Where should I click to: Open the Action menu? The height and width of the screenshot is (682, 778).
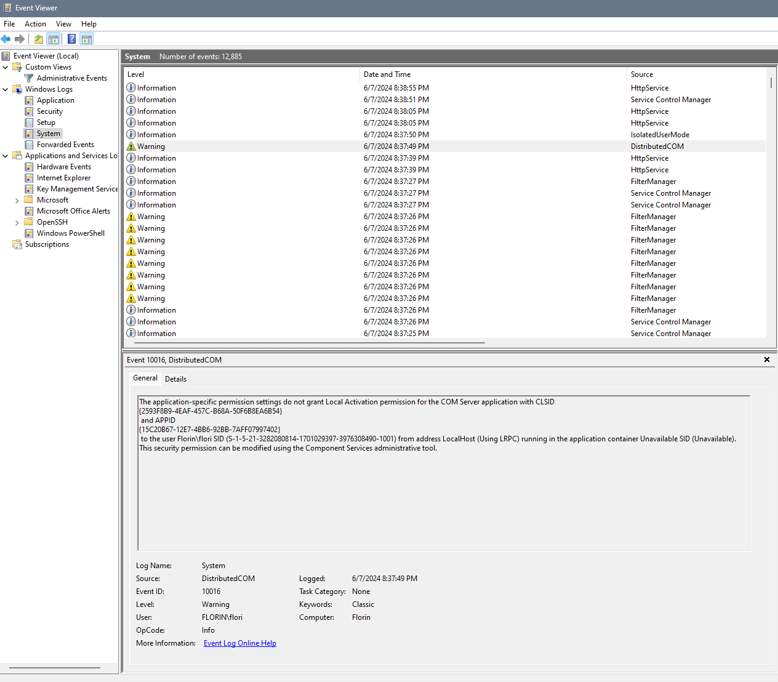tap(35, 24)
